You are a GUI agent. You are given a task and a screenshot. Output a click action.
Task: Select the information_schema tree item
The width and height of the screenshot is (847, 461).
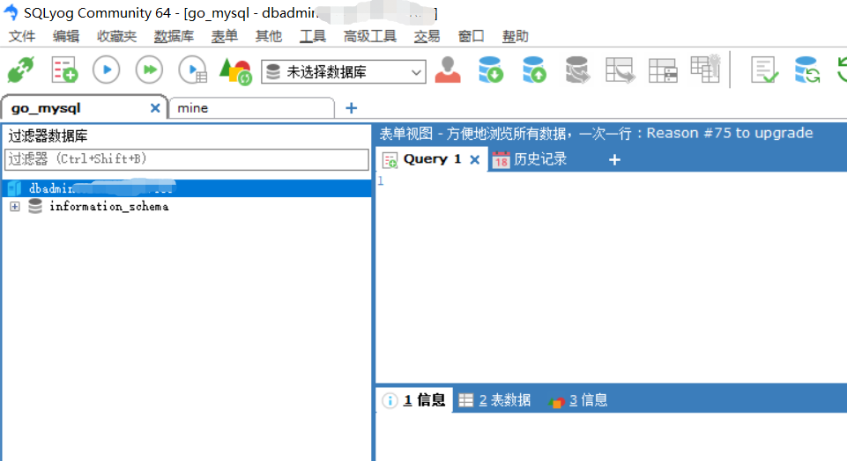coord(108,207)
